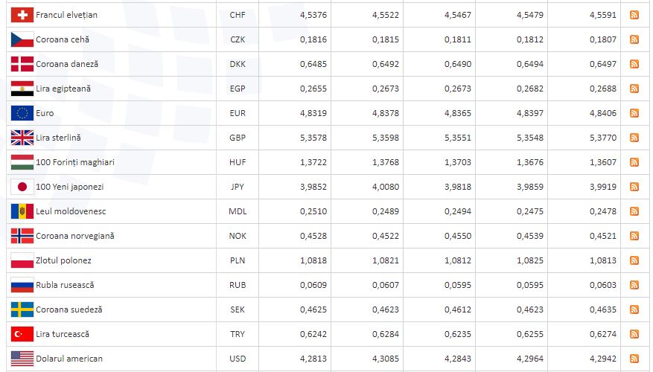This screenshot has height=372, width=653.
Task: Click the DKK currency code
Action: 238,64
